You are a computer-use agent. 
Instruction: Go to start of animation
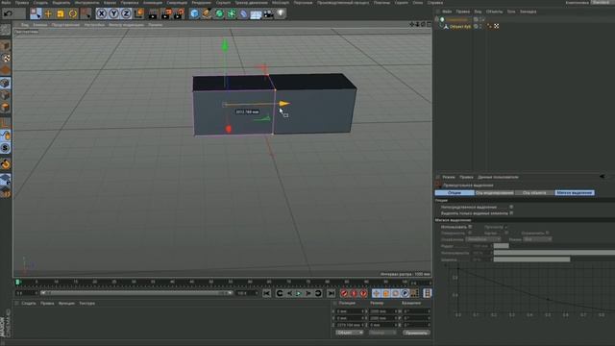coord(267,293)
